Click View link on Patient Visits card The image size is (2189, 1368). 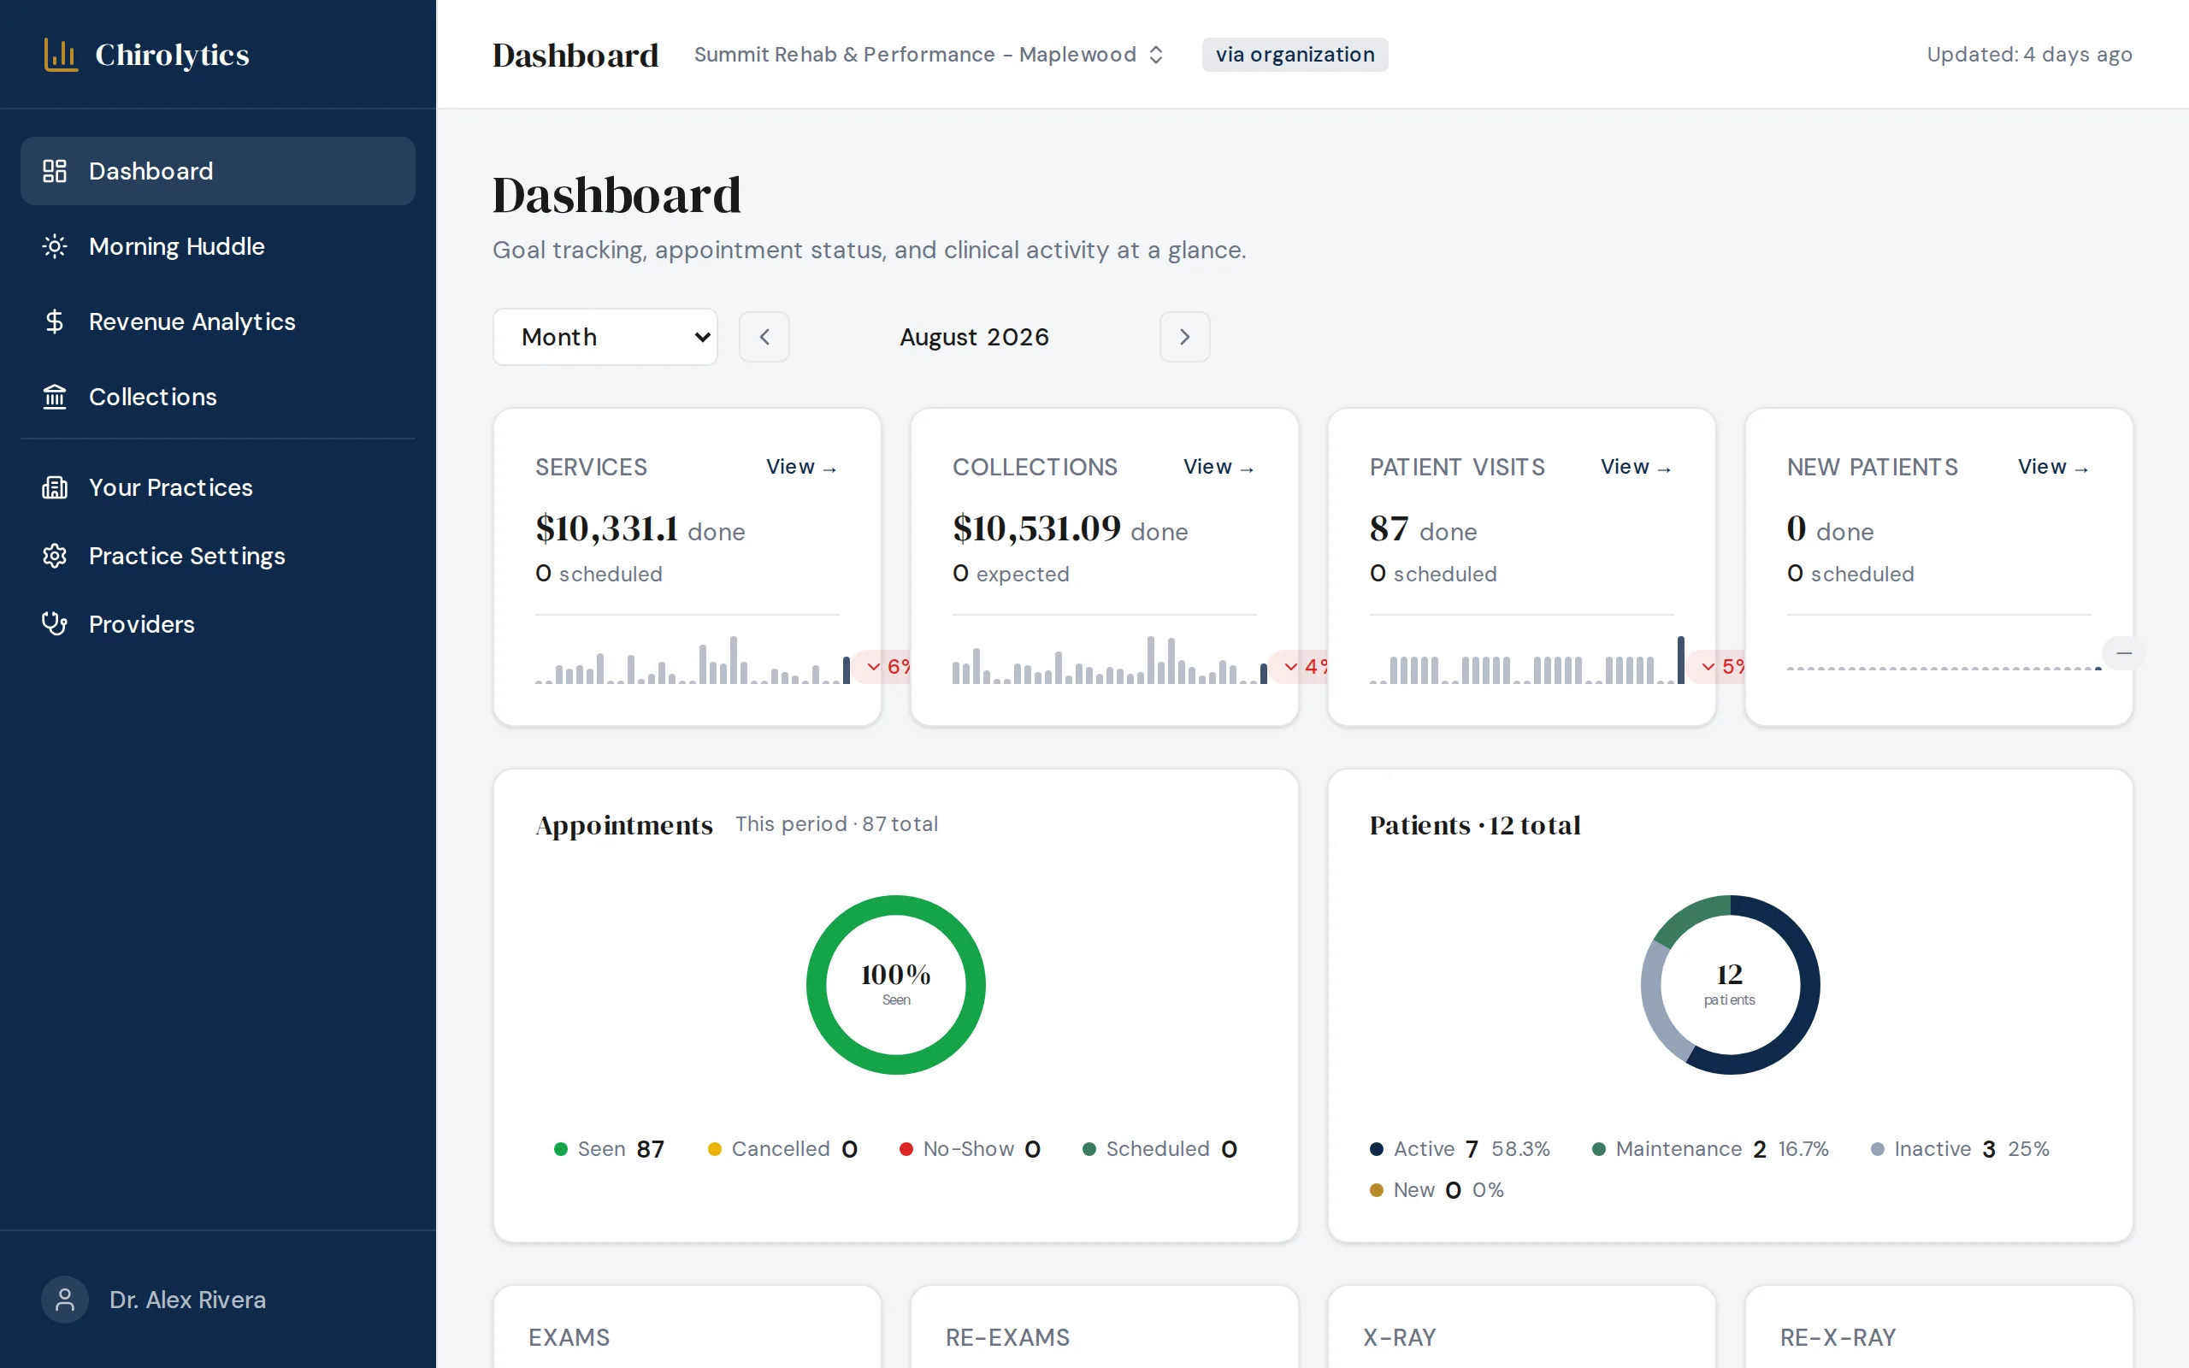click(1637, 467)
